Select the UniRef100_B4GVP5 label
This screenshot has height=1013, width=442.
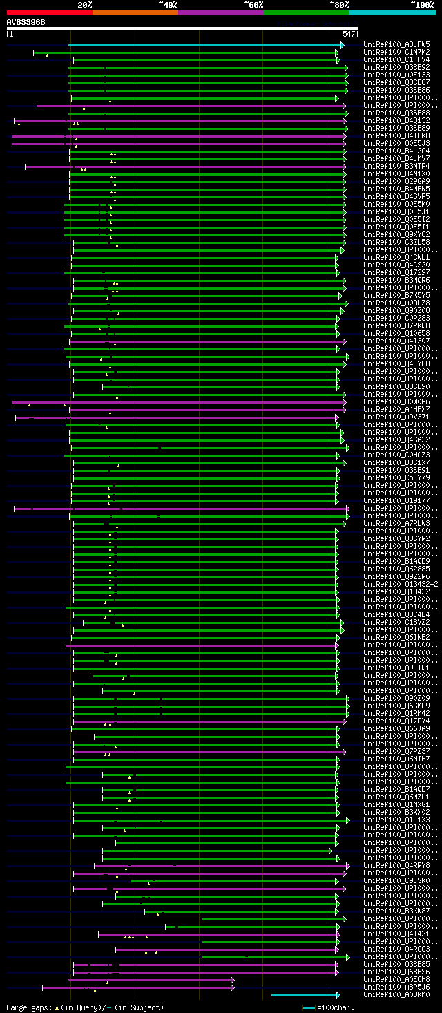click(396, 197)
